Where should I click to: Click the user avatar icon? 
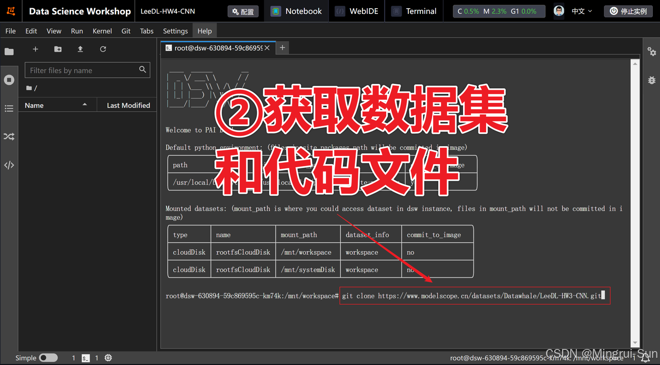pos(559,11)
